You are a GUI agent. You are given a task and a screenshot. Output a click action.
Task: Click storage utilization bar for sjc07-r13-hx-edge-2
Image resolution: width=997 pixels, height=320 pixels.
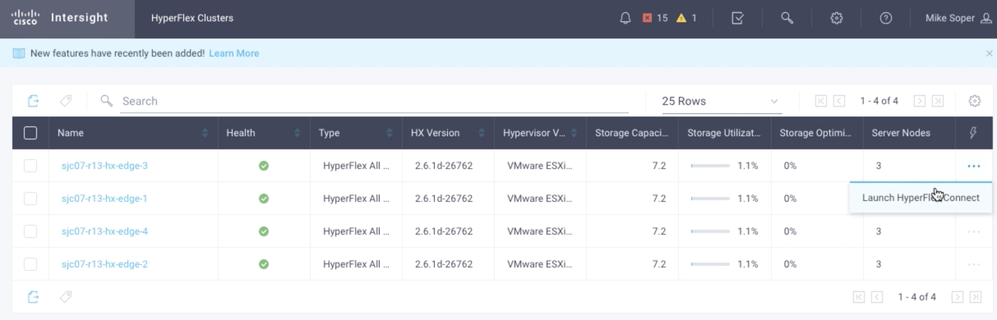[x=710, y=264]
